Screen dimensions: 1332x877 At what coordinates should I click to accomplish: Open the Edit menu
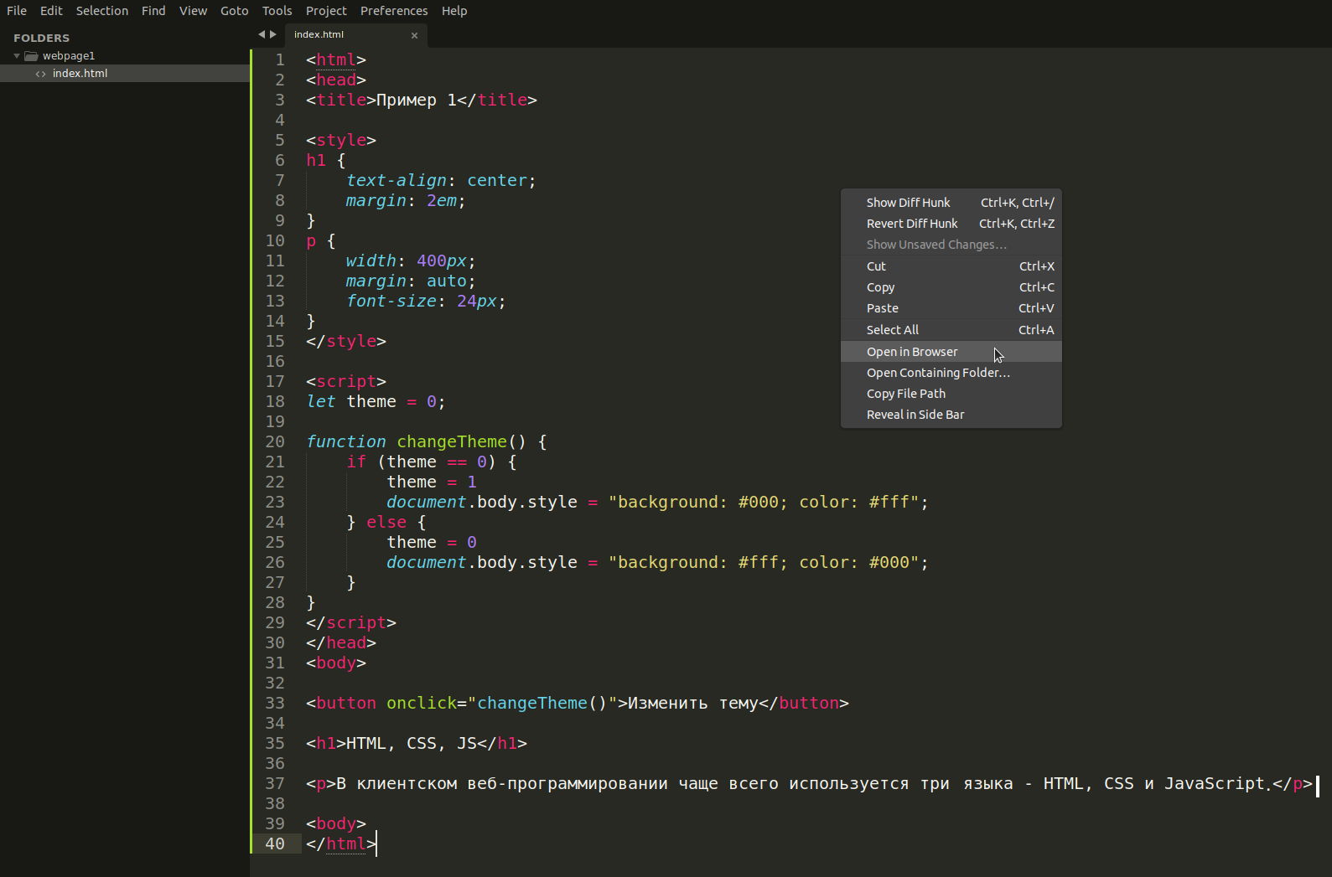[x=51, y=11]
